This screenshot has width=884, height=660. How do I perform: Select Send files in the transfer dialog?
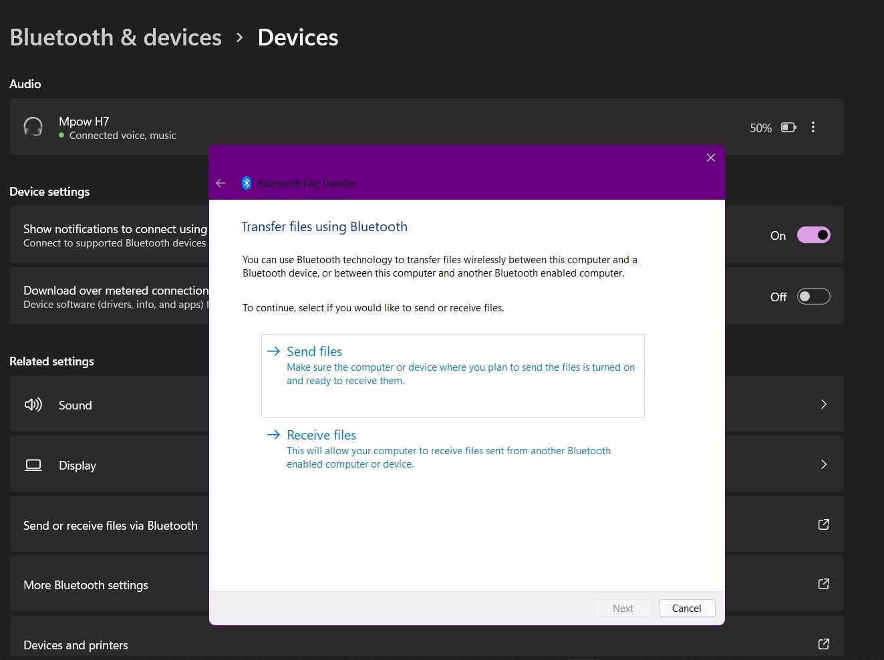tap(314, 351)
